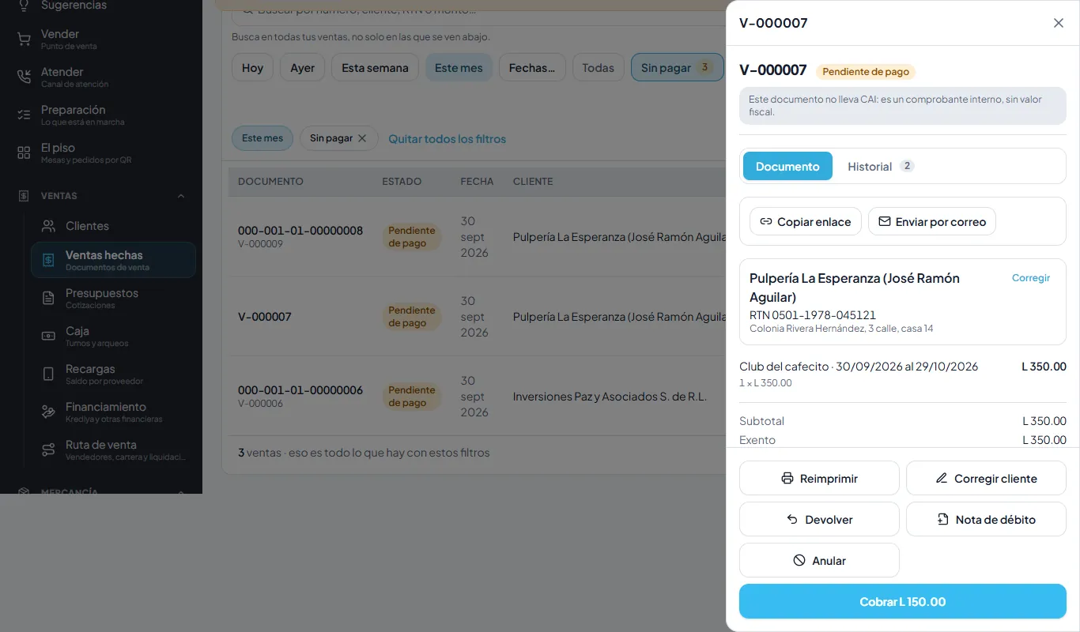This screenshot has width=1080, height=632.
Task: Click the Corregir cliente button
Action: click(986, 479)
